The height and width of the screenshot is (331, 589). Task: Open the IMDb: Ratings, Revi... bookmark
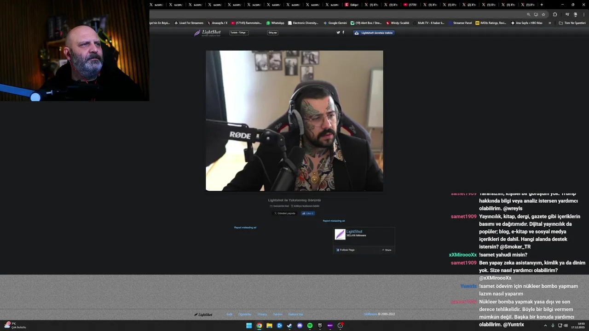[x=491, y=23]
